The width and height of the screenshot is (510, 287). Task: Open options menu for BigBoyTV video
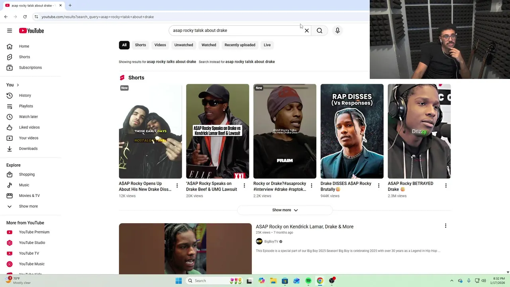pos(445,226)
